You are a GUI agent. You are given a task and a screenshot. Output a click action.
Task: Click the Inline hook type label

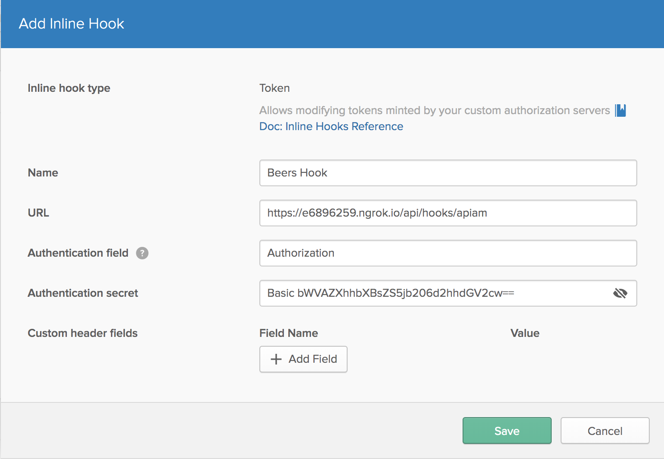69,88
